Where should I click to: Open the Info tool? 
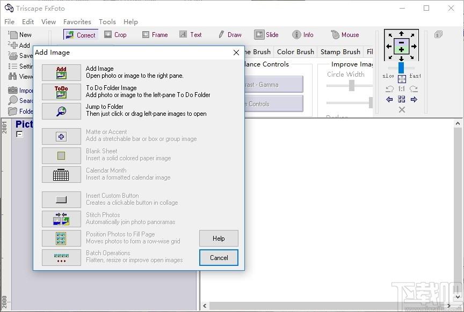(303, 35)
